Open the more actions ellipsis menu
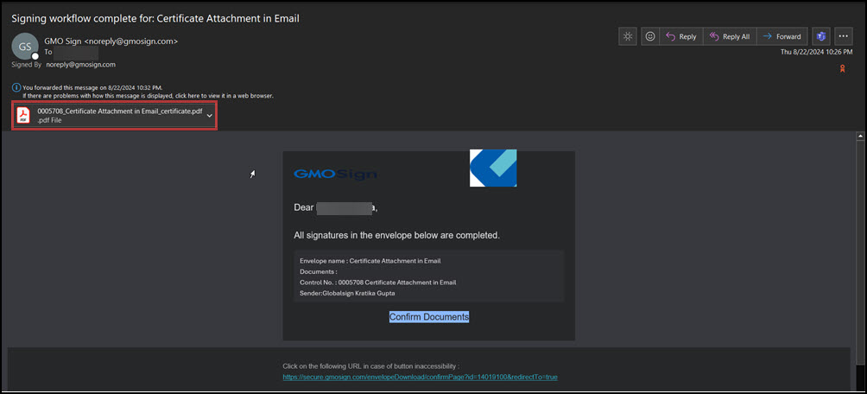This screenshot has height=394, width=867. (843, 36)
